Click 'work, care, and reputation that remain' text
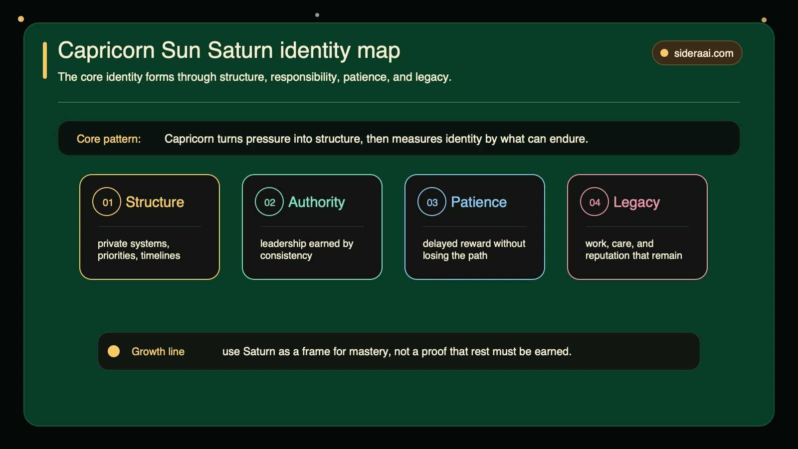 click(x=633, y=249)
